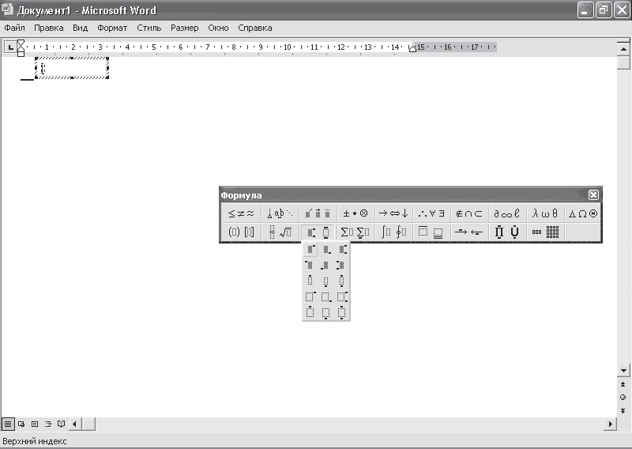Switch to reading layout view button

click(x=61, y=424)
